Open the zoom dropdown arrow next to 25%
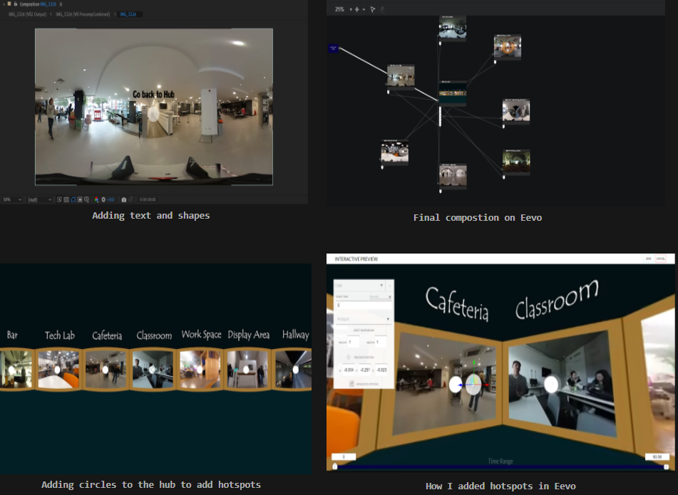Image resolution: width=678 pixels, height=495 pixels. [350, 9]
